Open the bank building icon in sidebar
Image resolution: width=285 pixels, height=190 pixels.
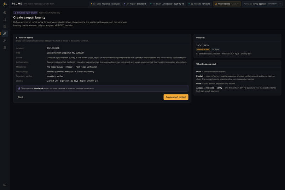coord(5,47)
